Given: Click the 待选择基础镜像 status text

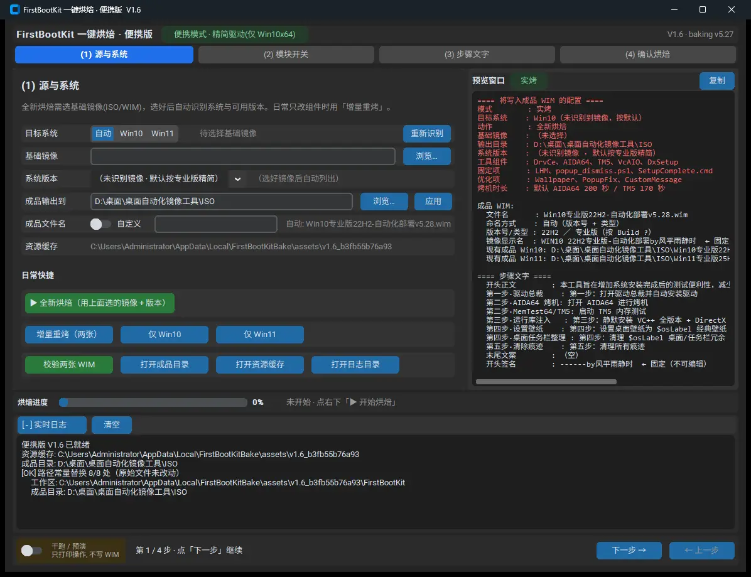Looking at the screenshot, I should click(228, 134).
